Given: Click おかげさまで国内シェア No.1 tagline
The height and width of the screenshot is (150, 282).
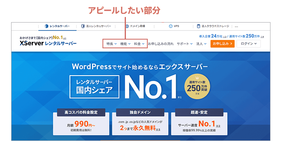Looking at the screenshot, I should (43, 38).
